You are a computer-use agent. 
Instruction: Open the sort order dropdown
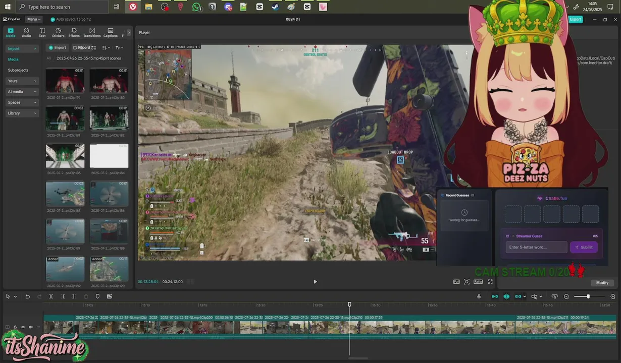(x=106, y=47)
